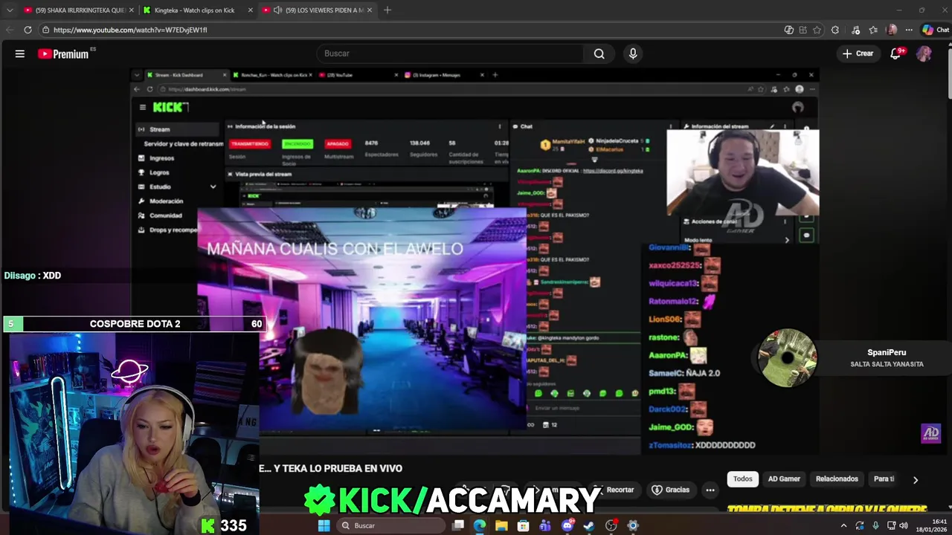Click the Diisago : XDD chat message
Screen dimensions: 952x535
coord(33,276)
